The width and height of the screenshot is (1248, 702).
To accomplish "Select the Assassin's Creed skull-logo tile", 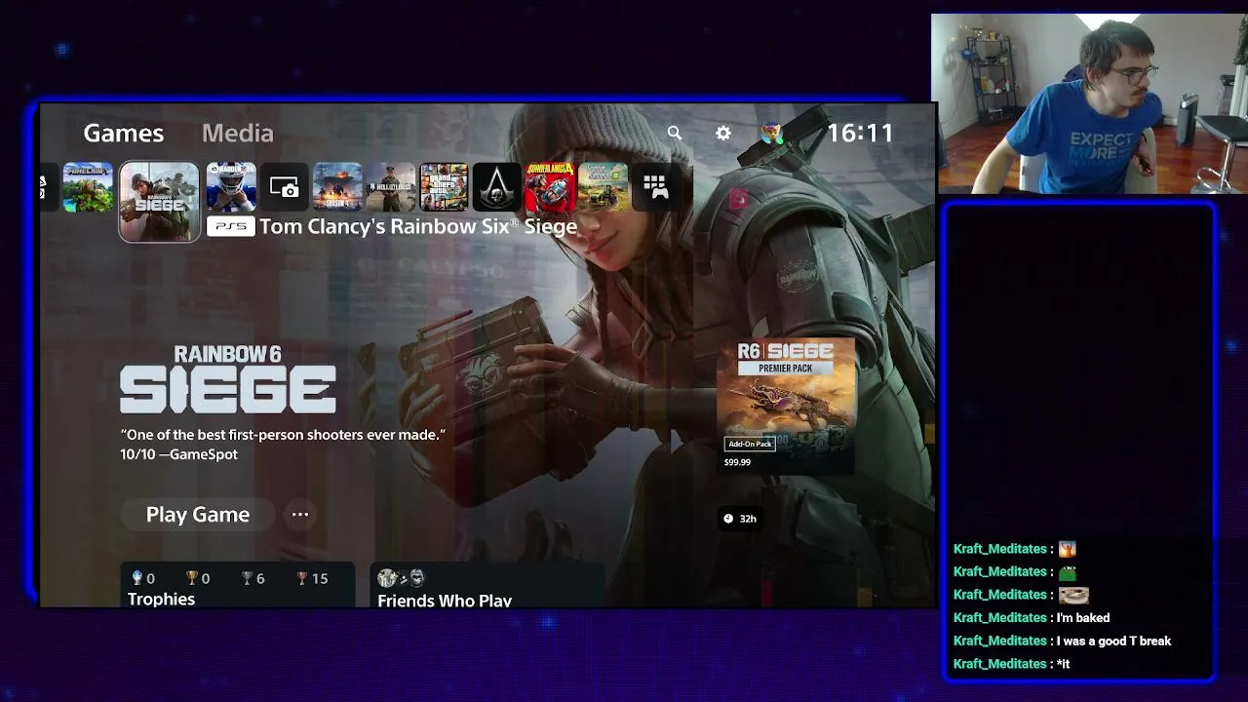I will click(497, 187).
